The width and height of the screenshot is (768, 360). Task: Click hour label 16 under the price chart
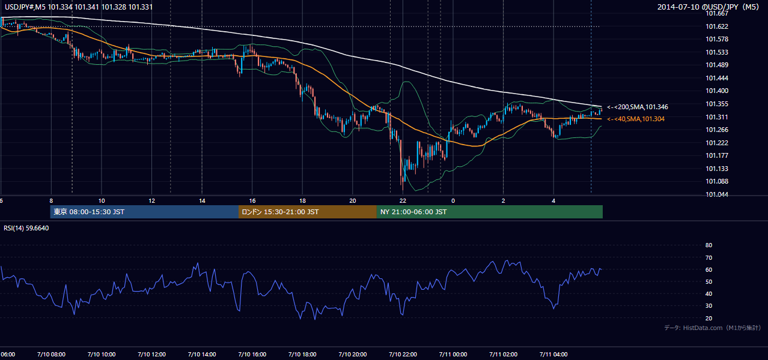click(x=252, y=200)
